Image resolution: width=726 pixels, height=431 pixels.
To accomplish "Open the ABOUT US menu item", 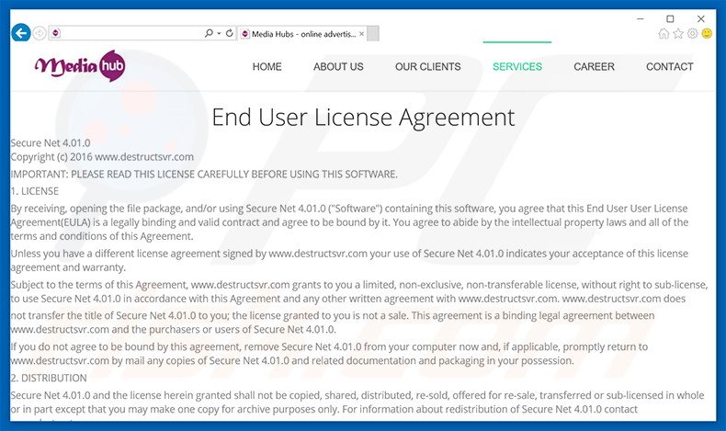I will (x=338, y=67).
